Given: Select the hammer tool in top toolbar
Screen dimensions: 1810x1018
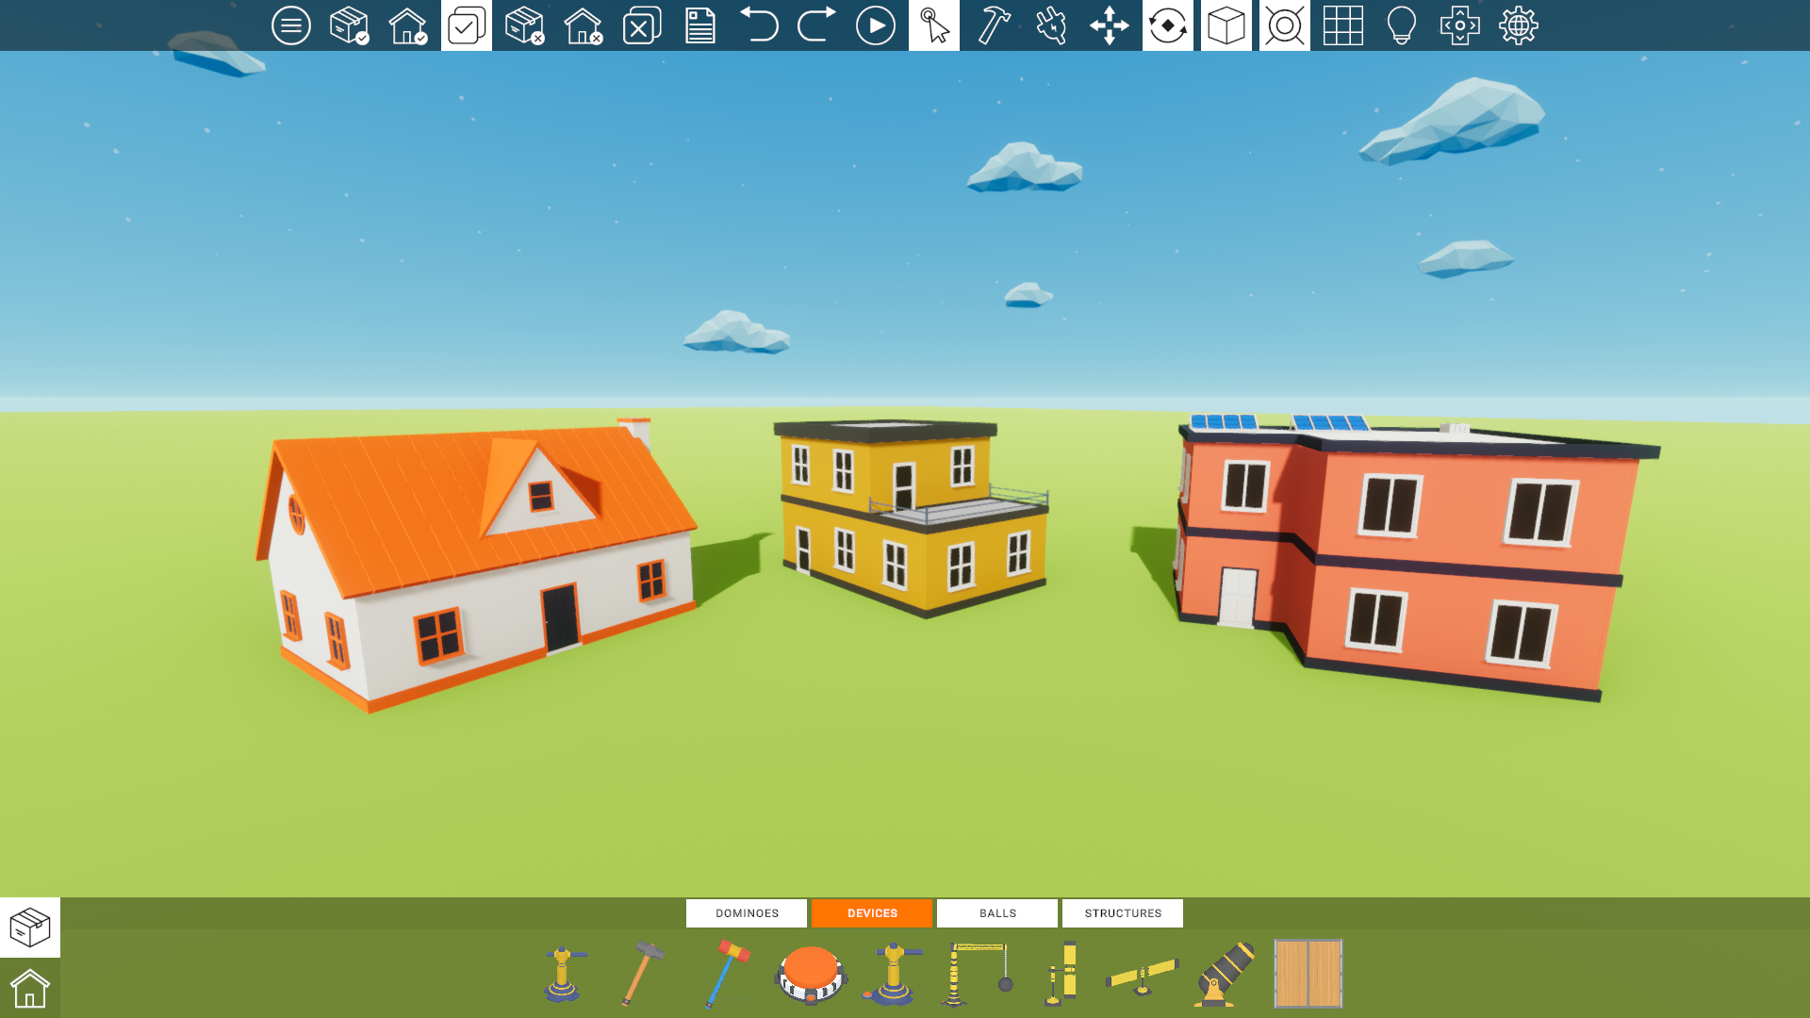Looking at the screenshot, I should point(993,25).
